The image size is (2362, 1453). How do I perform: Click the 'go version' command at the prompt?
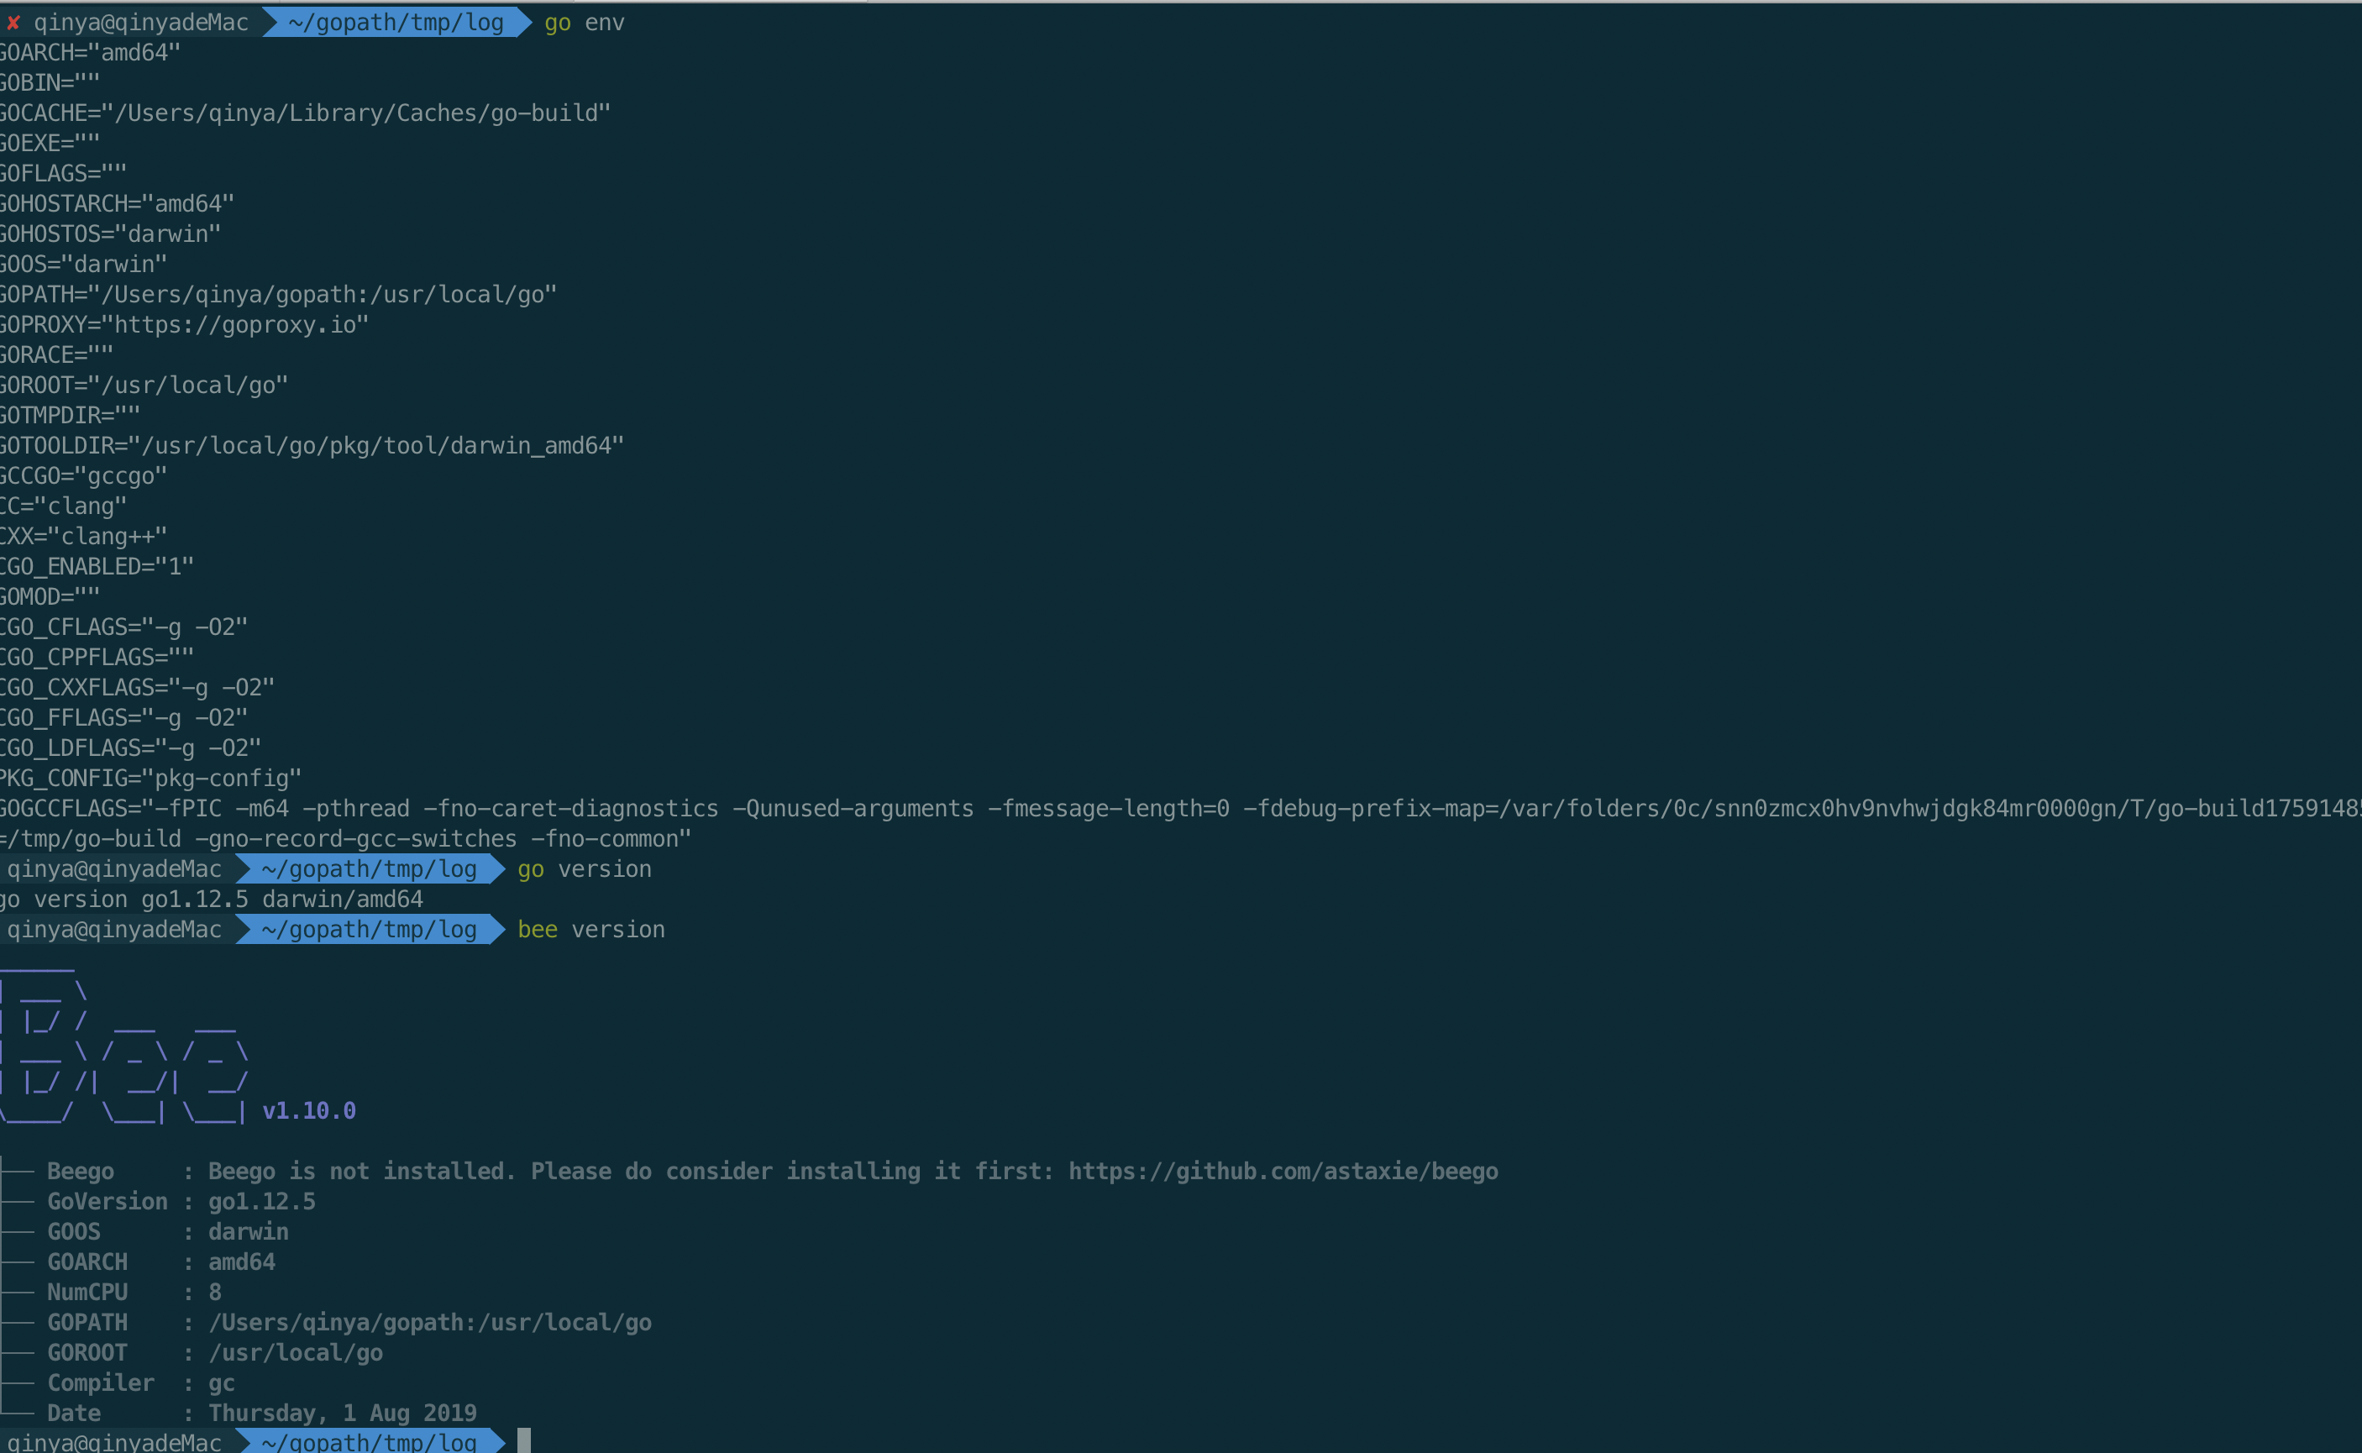tap(585, 868)
